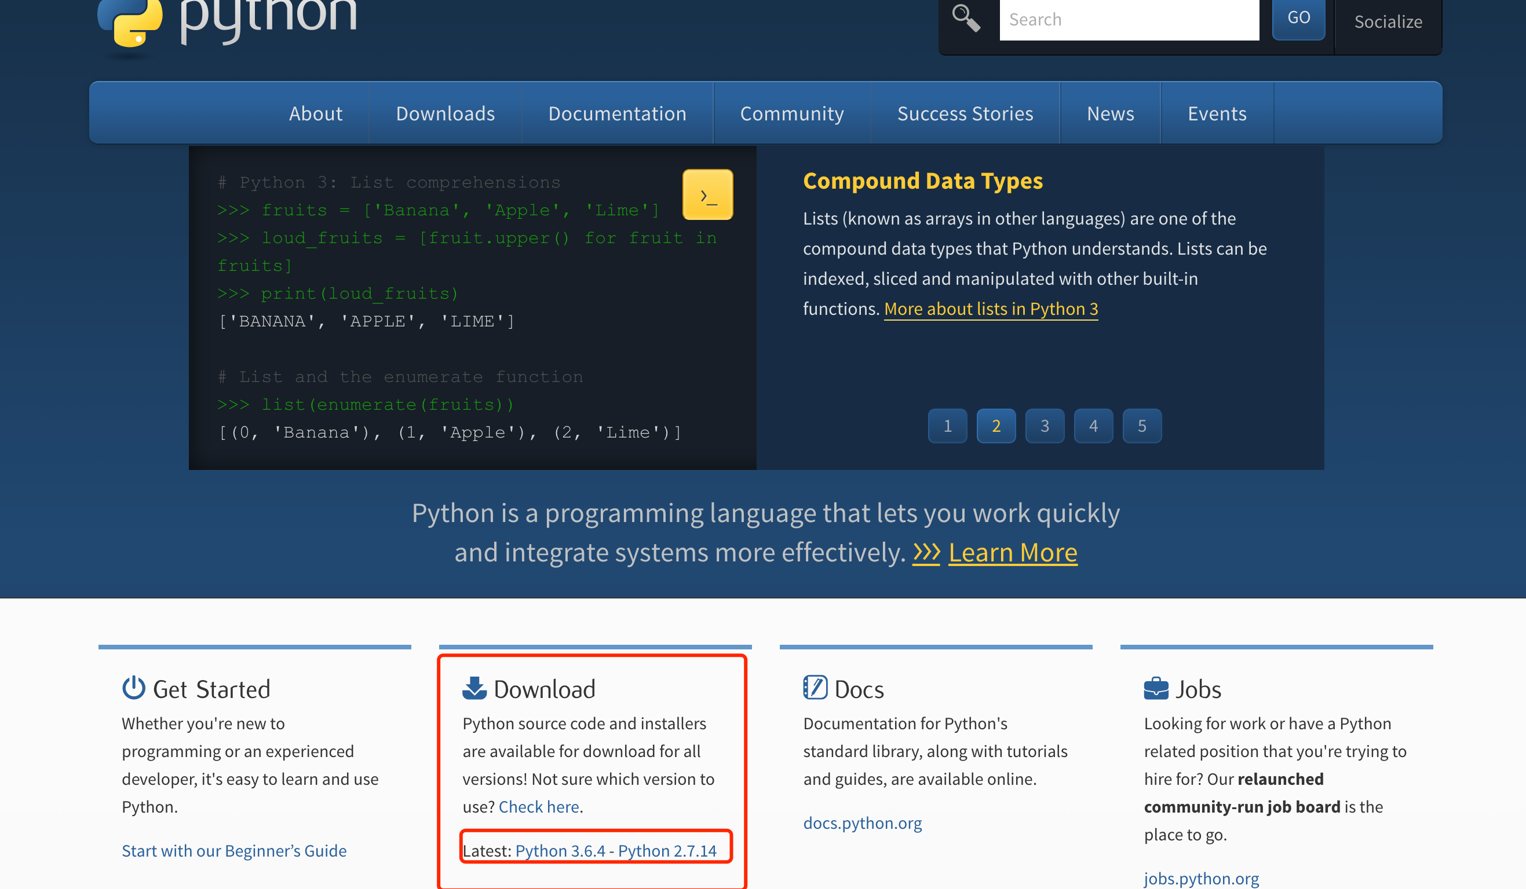
Task: Download Python 2.7.14
Action: click(x=667, y=851)
